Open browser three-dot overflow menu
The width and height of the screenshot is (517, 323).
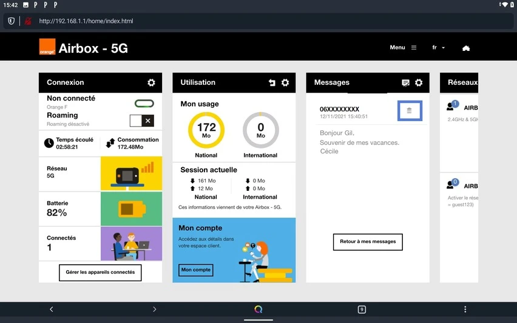tap(465, 309)
